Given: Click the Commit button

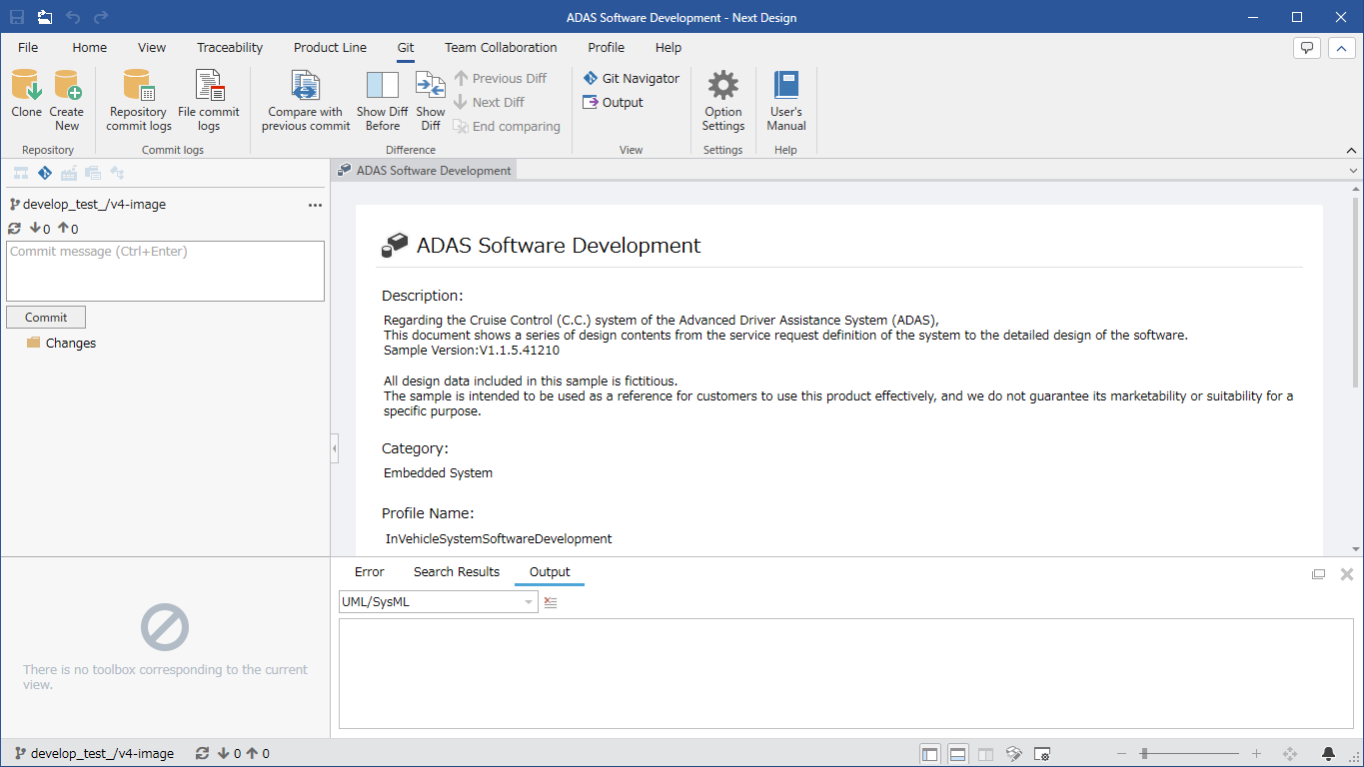Looking at the screenshot, I should pos(46,317).
